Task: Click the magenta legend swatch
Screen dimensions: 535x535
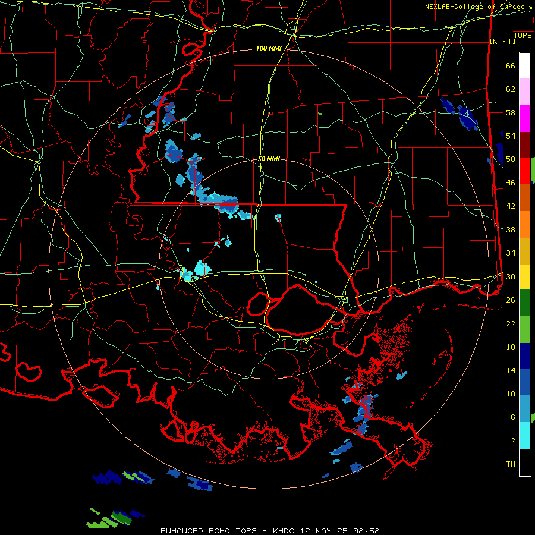Action: (525, 118)
